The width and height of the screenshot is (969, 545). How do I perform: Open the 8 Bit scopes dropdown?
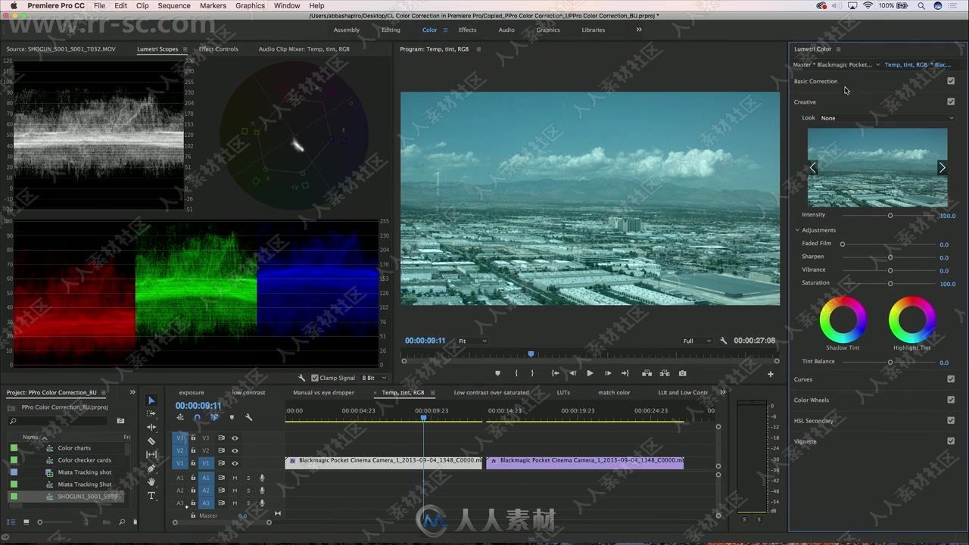click(x=374, y=378)
